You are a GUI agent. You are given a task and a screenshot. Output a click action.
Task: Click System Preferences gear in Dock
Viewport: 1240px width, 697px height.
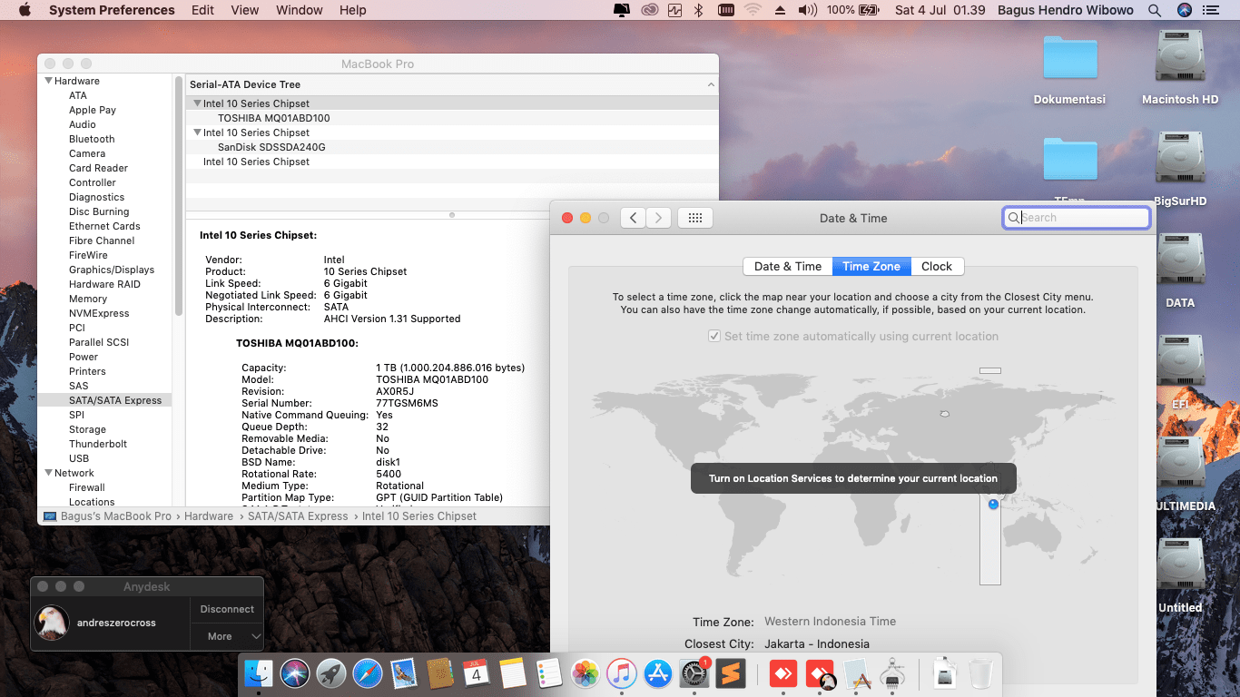(x=694, y=673)
